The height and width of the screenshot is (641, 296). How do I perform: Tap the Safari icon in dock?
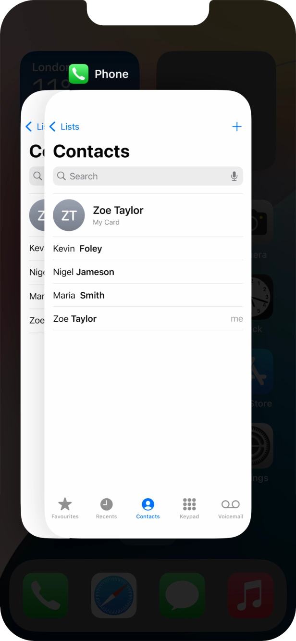(114, 595)
